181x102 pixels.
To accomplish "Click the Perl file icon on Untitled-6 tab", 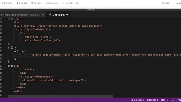I will [50, 15].
